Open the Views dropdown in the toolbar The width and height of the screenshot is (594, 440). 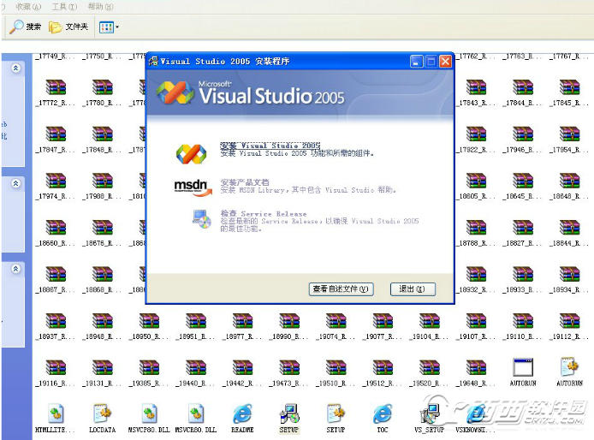[109, 27]
